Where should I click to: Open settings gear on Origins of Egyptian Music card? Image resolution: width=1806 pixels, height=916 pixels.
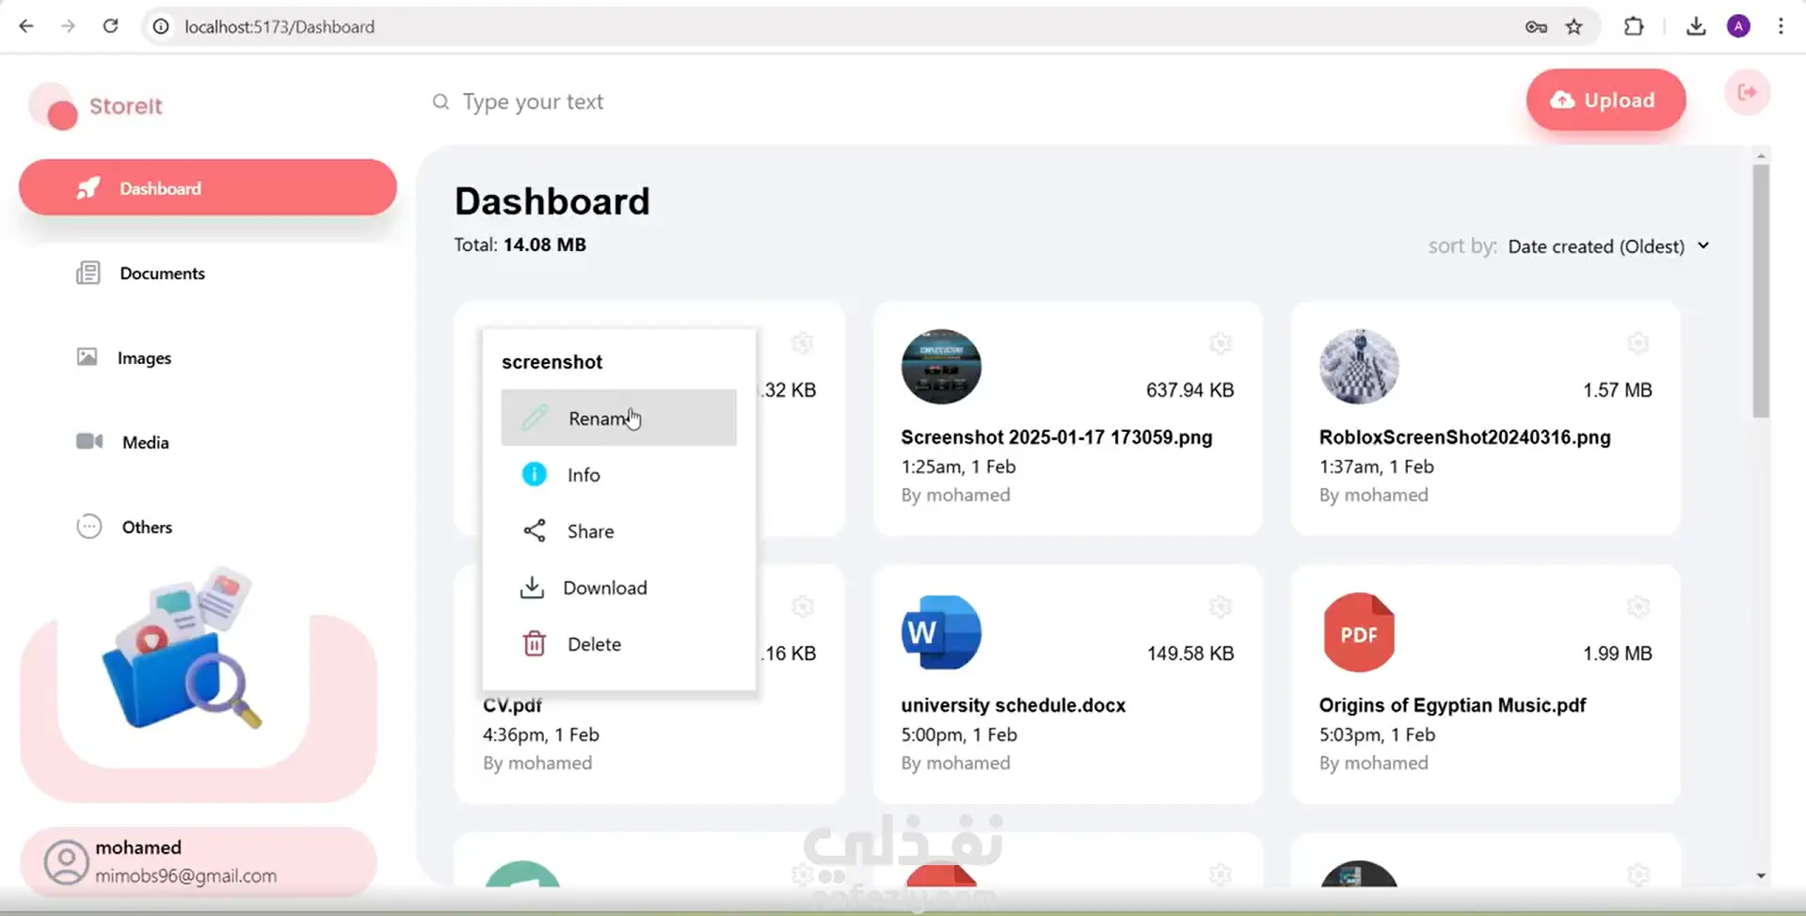pos(1638,607)
